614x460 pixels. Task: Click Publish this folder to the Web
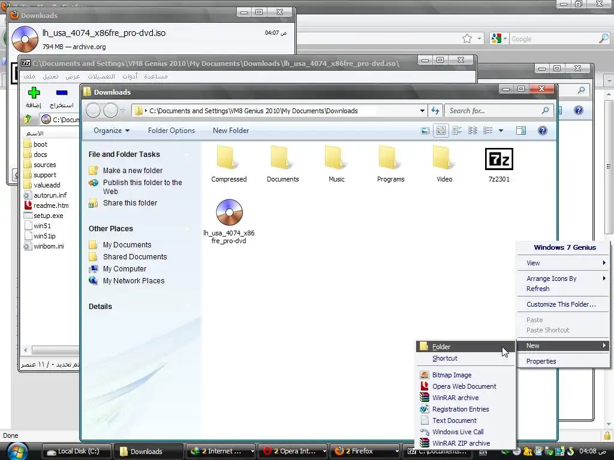[142, 187]
